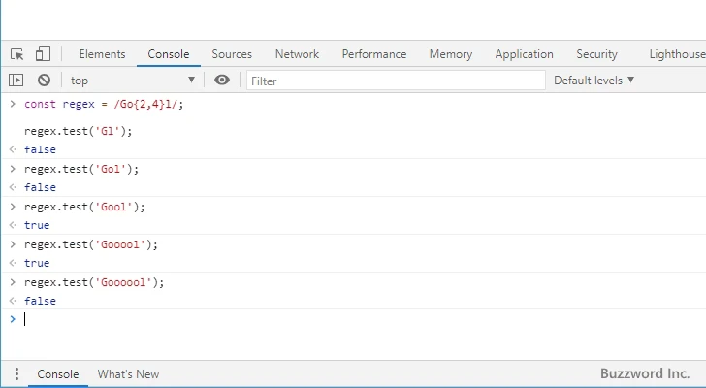Clear console with the block icon
The width and height of the screenshot is (706, 388).
44,81
